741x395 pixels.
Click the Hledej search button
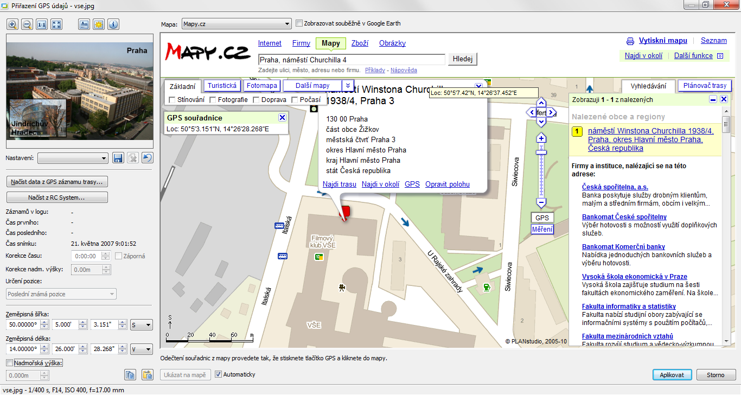(463, 59)
